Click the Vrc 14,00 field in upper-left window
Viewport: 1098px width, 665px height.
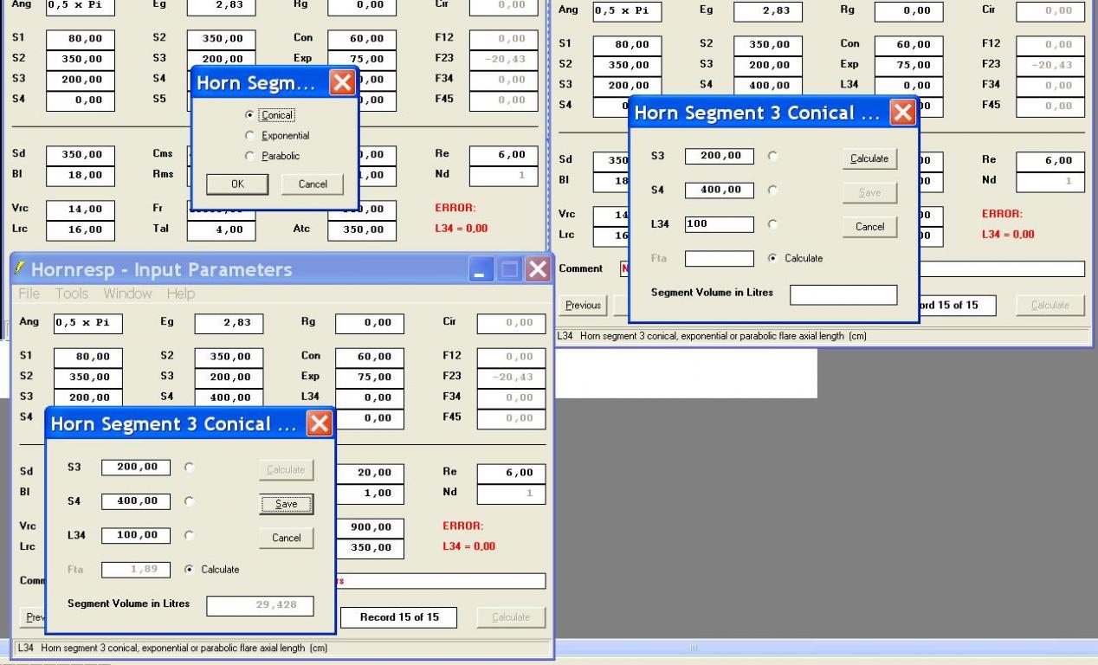(81, 209)
